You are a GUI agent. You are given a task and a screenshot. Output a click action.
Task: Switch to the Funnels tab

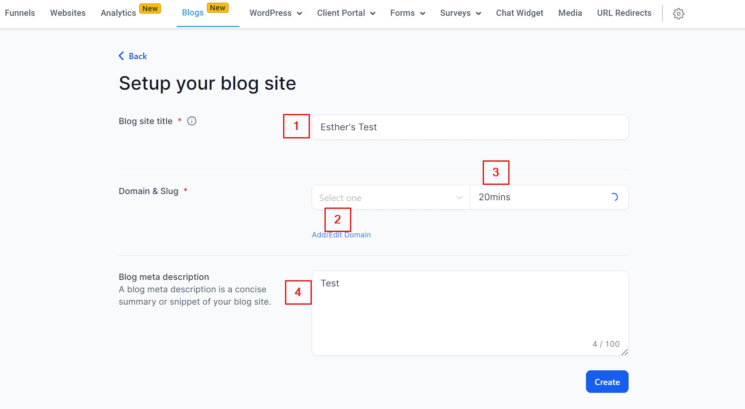(20, 13)
